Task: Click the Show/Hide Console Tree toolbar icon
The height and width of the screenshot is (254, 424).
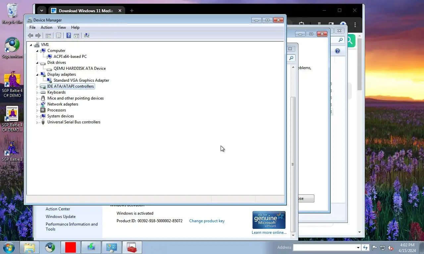Action: [x=48, y=35]
